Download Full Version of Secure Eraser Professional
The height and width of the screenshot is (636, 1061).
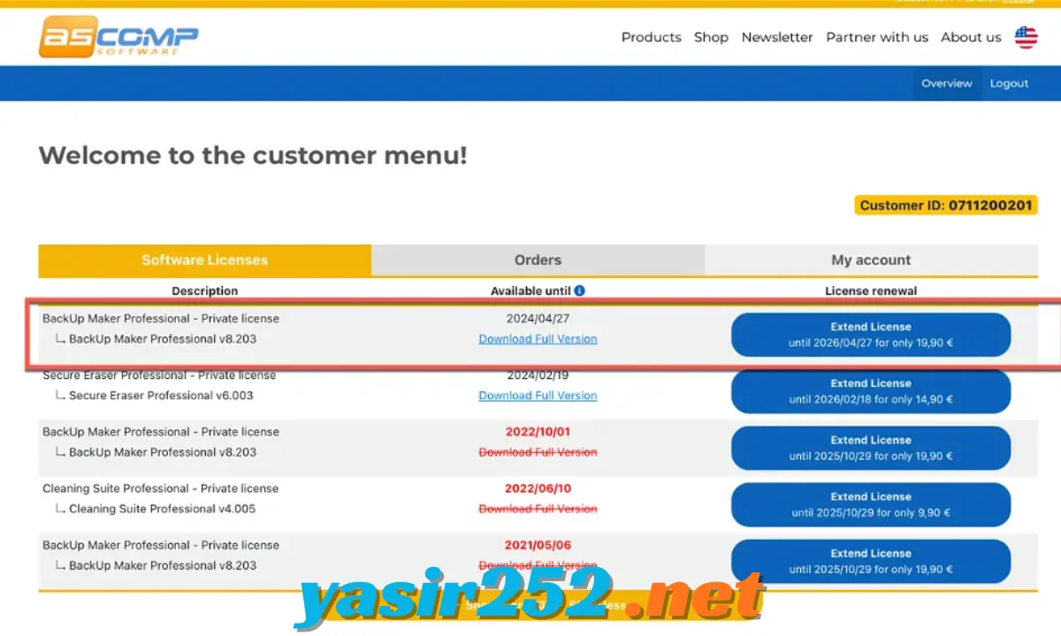(x=538, y=396)
